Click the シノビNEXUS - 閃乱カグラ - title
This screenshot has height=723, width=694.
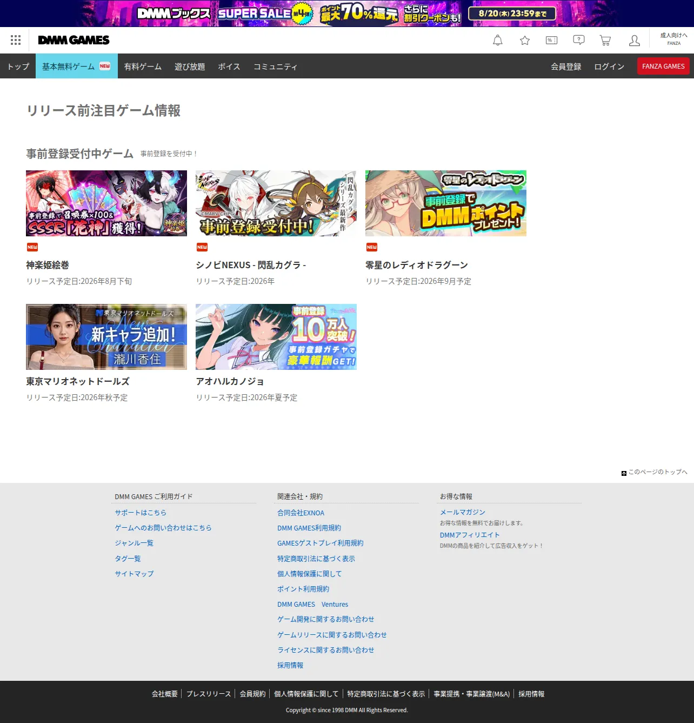pos(251,265)
